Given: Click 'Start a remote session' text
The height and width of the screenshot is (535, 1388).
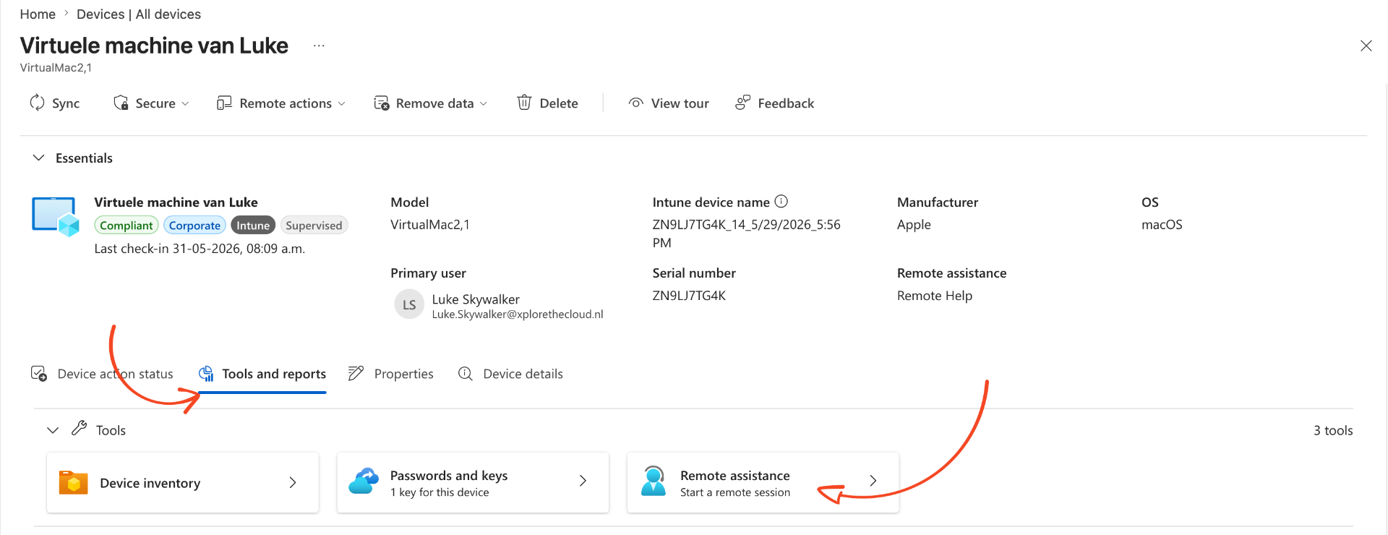Looking at the screenshot, I should (x=735, y=492).
